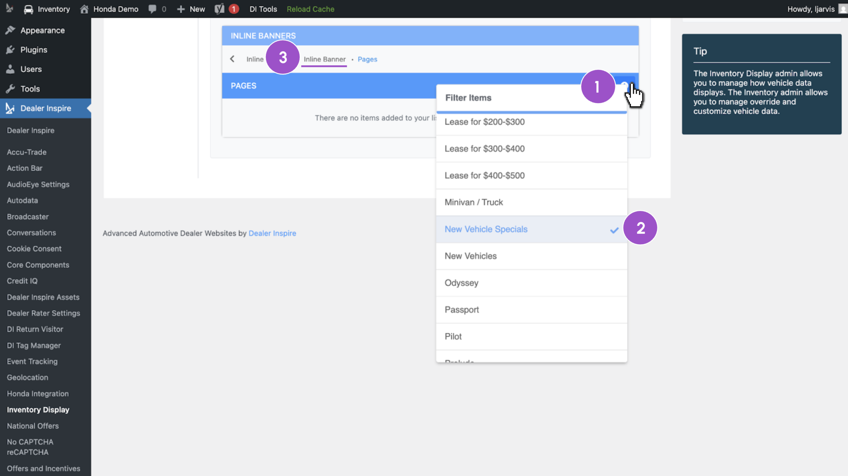Screen dimensions: 848x476
Task: Open the Tools menu
Action: tap(45, 89)
